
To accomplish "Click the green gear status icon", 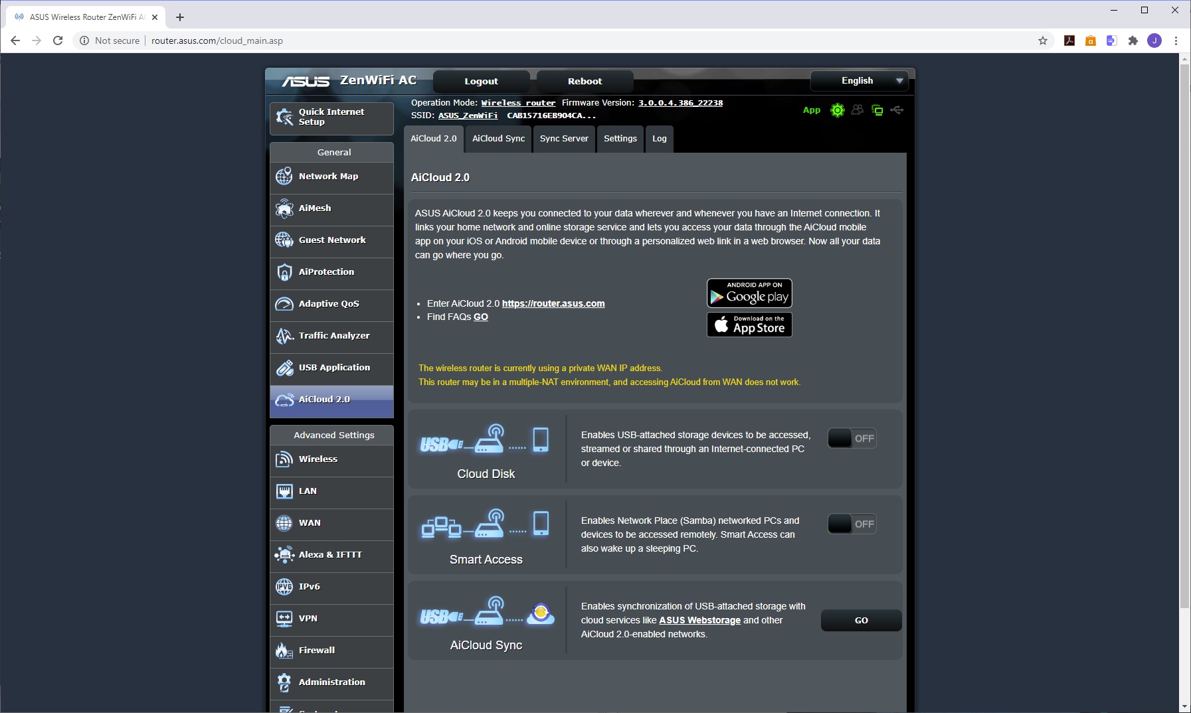I will coord(838,110).
